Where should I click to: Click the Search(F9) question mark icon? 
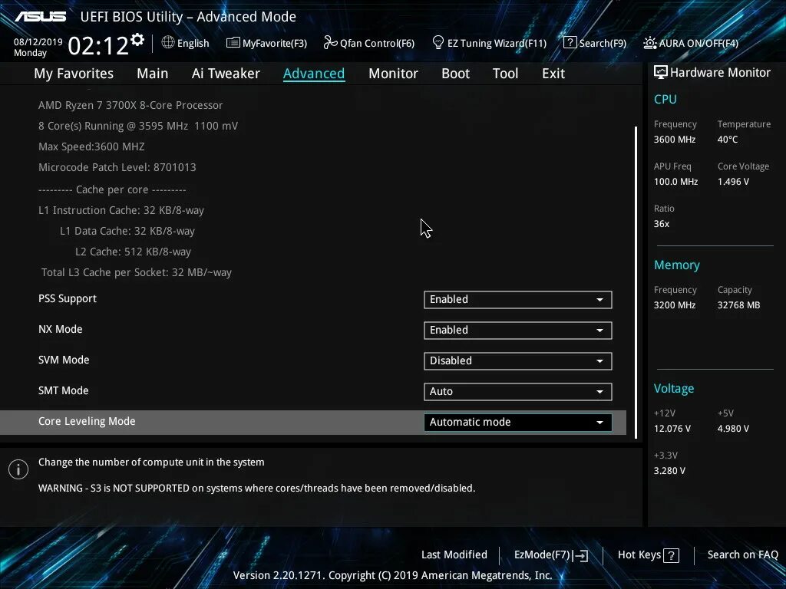pyautogui.click(x=570, y=43)
